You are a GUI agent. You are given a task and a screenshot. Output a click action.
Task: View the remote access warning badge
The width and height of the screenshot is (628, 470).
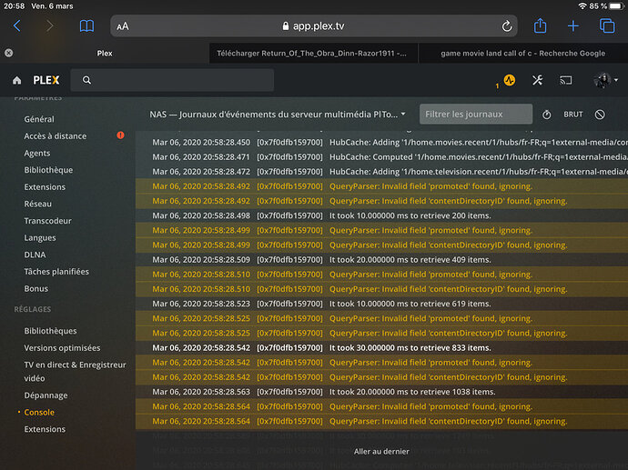click(x=120, y=135)
